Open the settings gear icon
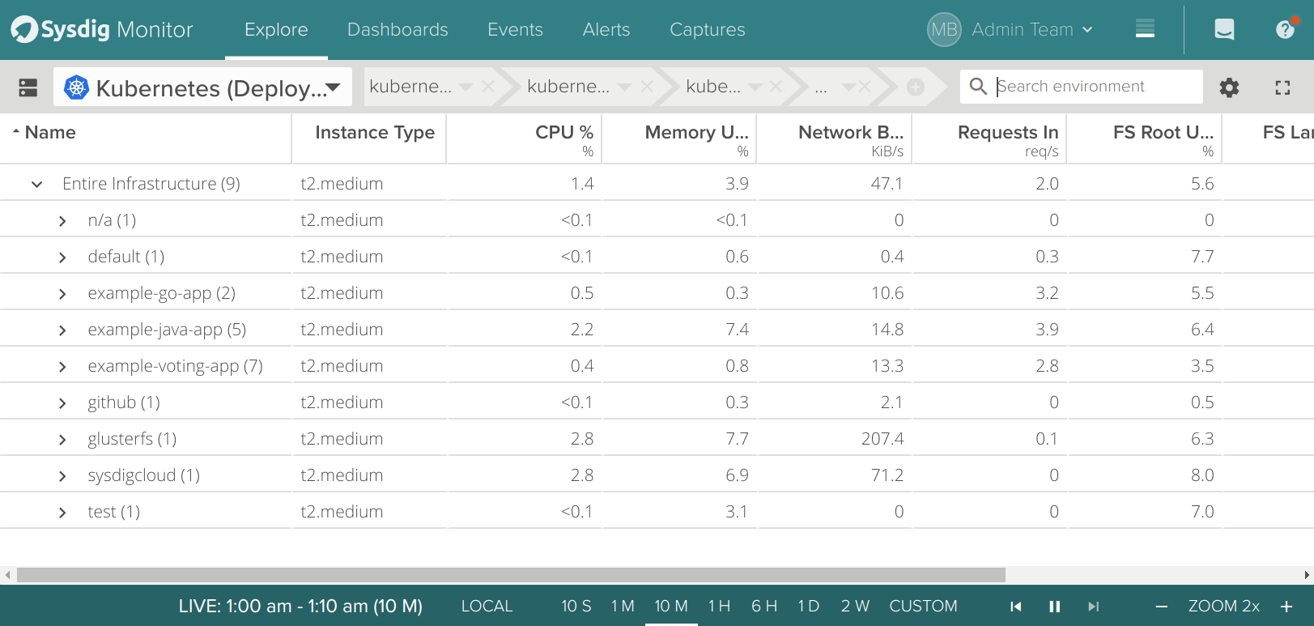The height and width of the screenshot is (626, 1314). (x=1229, y=87)
